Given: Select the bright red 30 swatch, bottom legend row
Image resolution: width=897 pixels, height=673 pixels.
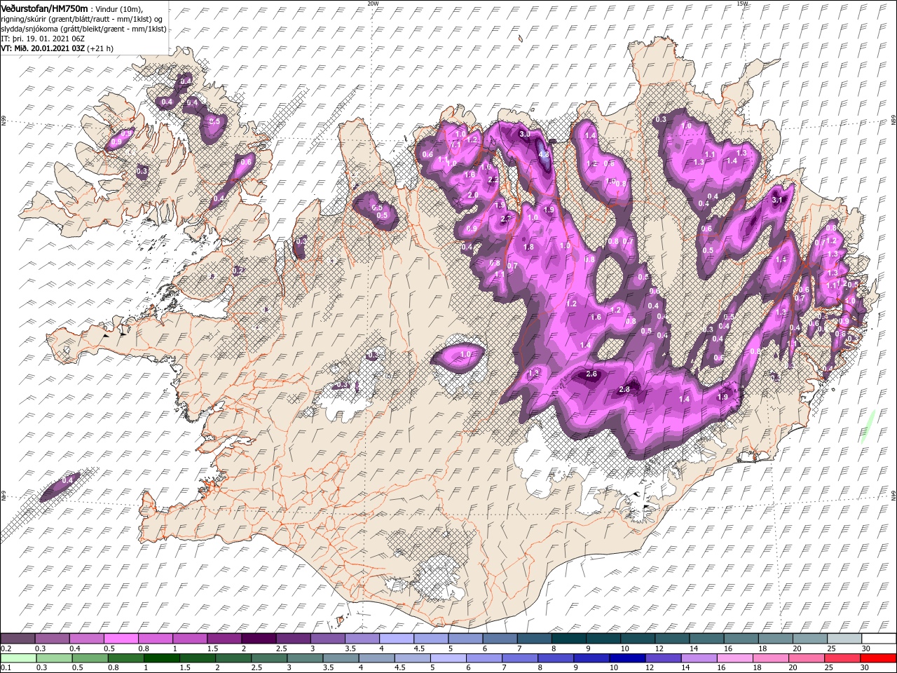Looking at the screenshot, I should coord(878,658).
